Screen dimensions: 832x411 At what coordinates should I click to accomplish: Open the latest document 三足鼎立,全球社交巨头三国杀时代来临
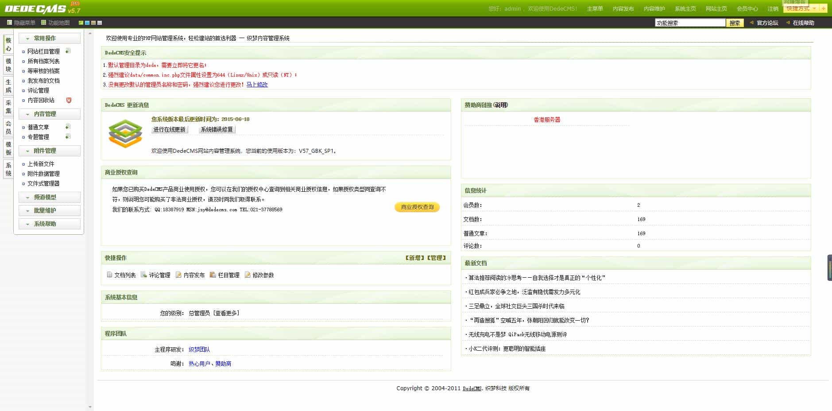(x=516, y=306)
